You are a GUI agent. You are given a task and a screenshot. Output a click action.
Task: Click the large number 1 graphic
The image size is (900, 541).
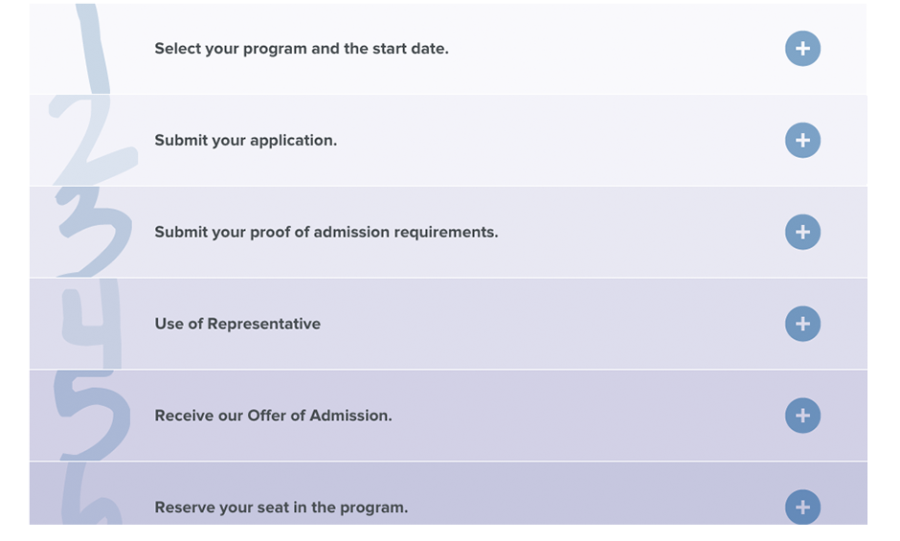click(93, 49)
